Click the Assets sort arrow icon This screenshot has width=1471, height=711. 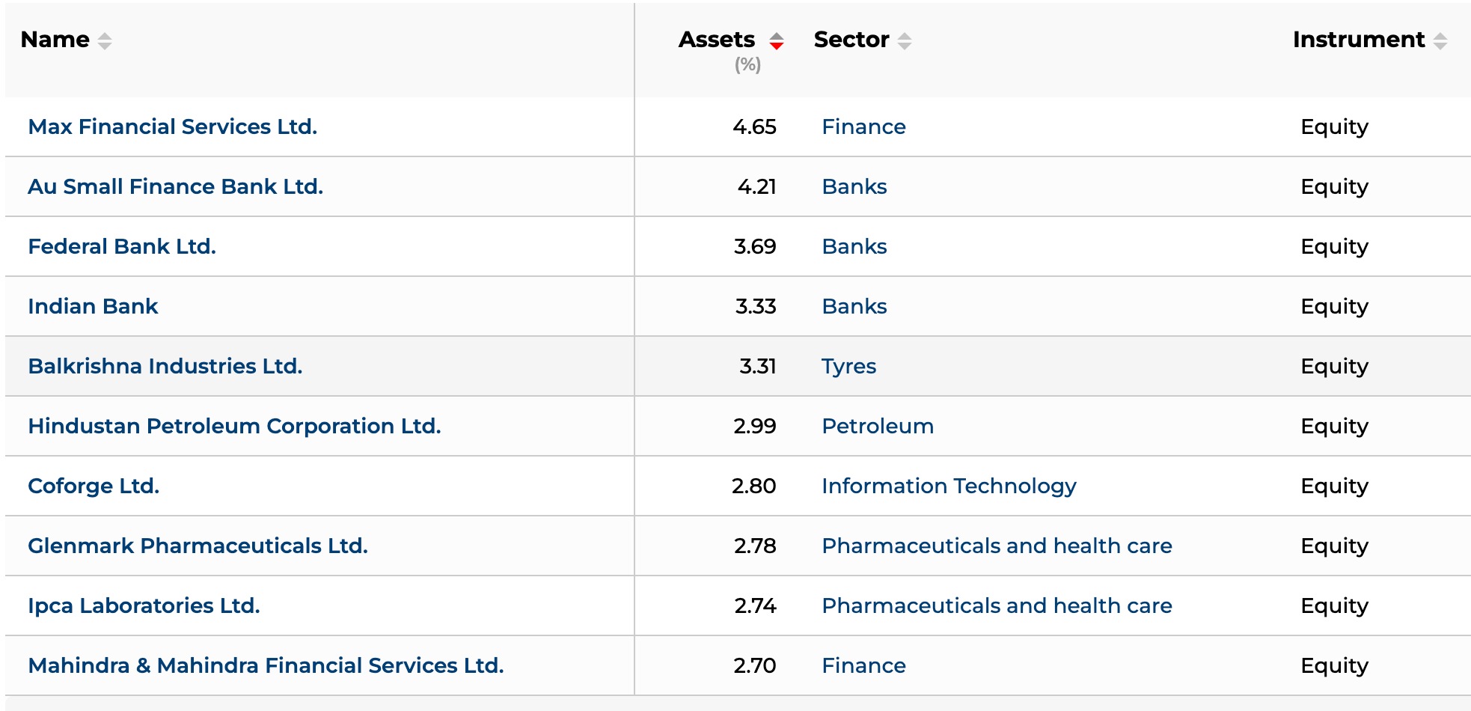coord(777,41)
